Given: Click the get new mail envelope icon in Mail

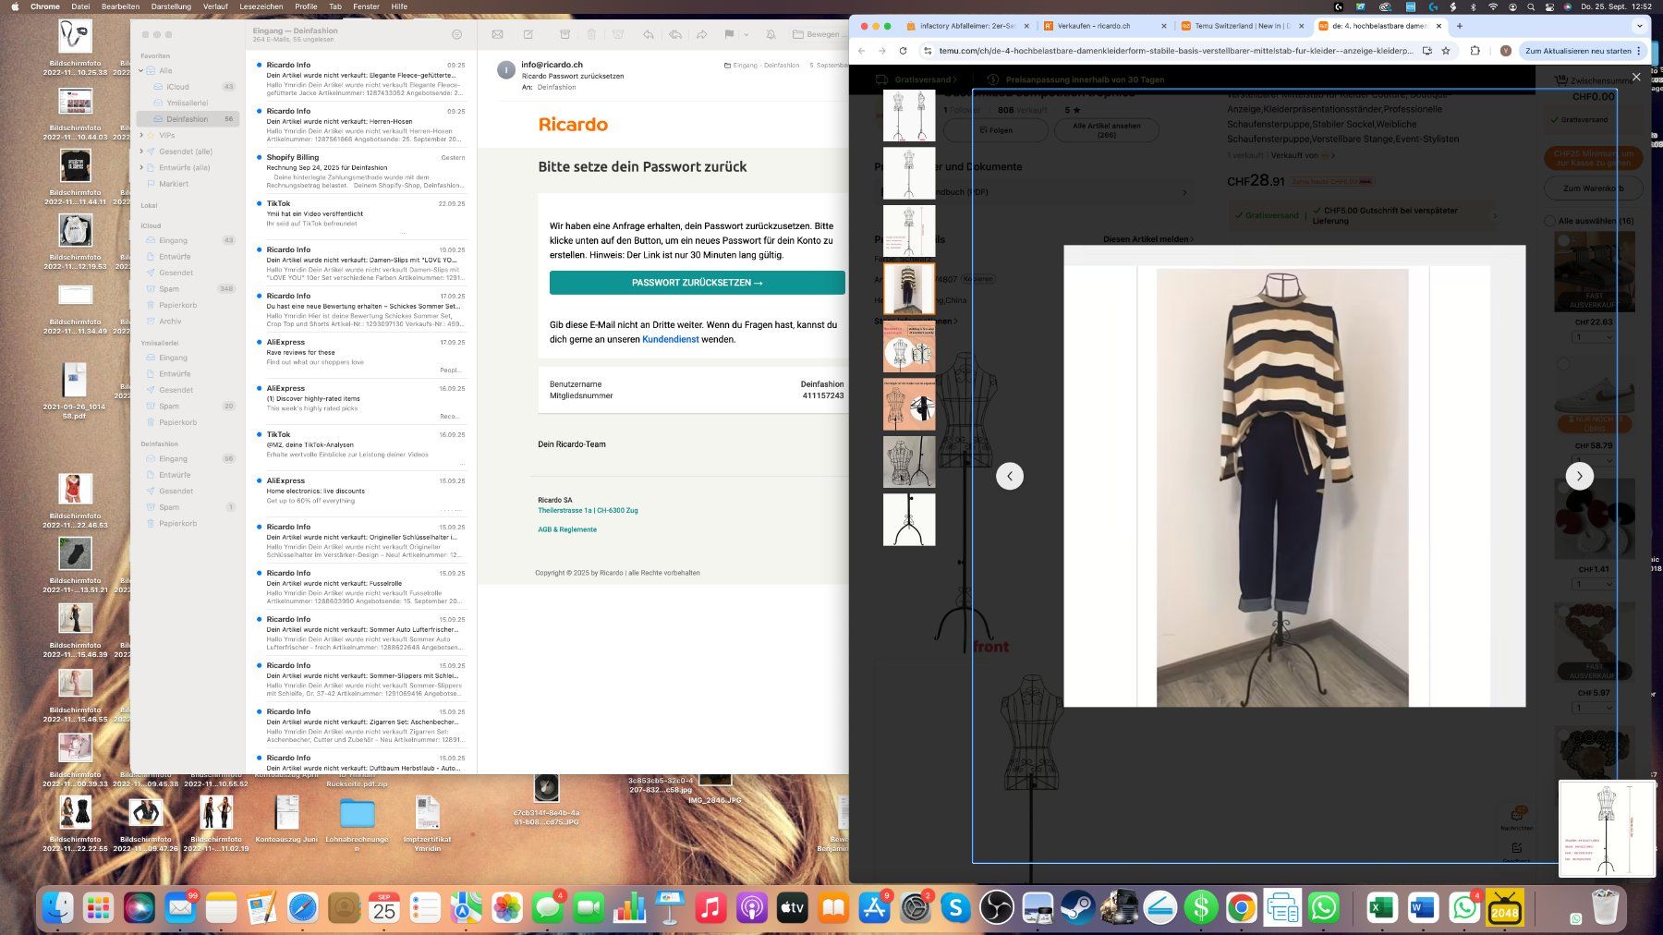Looking at the screenshot, I should (497, 34).
